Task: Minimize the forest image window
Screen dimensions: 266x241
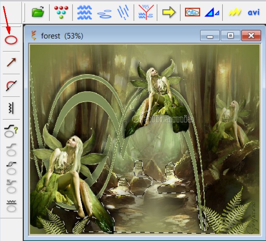Action: pos(210,36)
